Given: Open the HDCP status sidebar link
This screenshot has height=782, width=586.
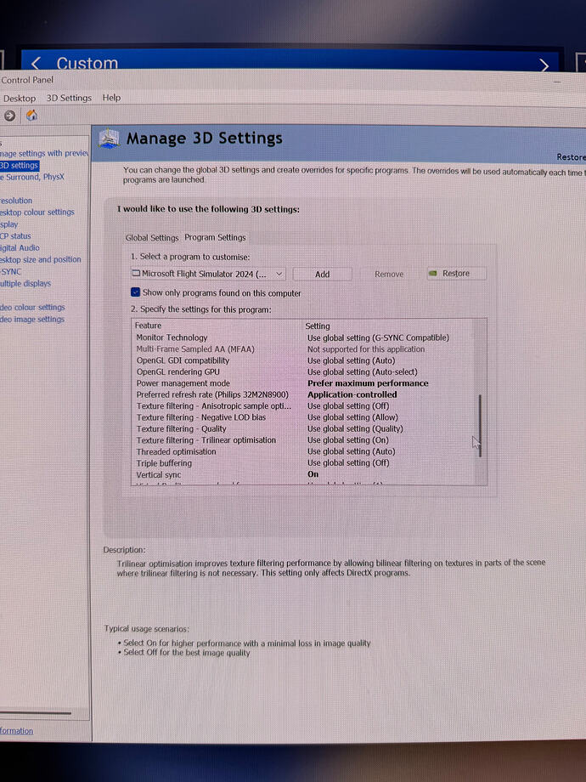Looking at the screenshot, I should pos(15,236).
